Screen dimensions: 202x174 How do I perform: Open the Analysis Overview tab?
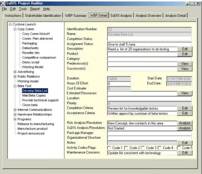[148, 15]
